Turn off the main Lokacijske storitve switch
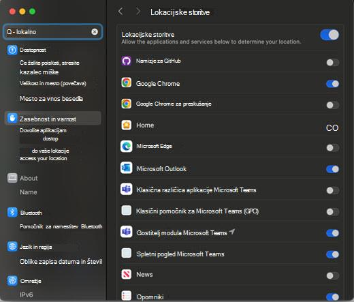Image resolution: width=354 pixels, height=302 pixels. coord(329,35)
